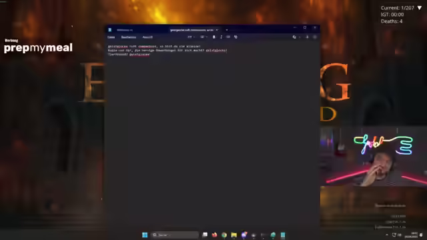Screen dimensions: 427x240
Task: Open Task View from the taskbar
Action: 205,235
